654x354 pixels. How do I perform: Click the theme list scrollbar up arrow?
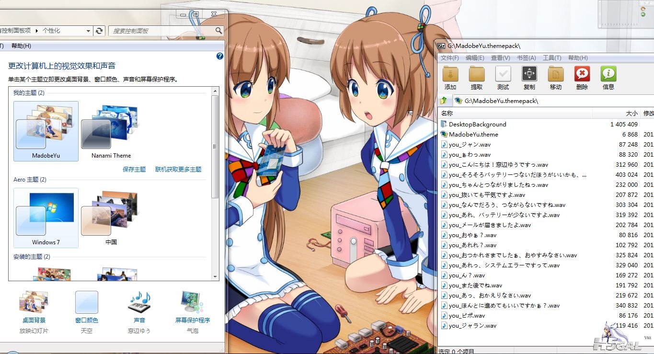pos(215,91)
